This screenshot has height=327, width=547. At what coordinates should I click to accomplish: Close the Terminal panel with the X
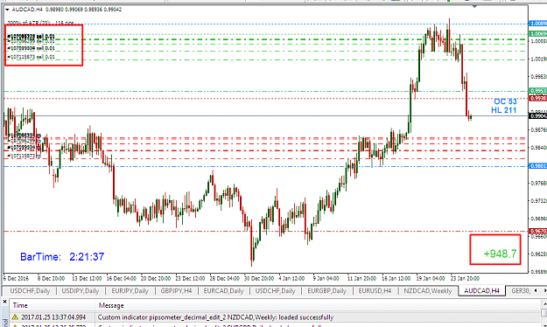(4, 302)
